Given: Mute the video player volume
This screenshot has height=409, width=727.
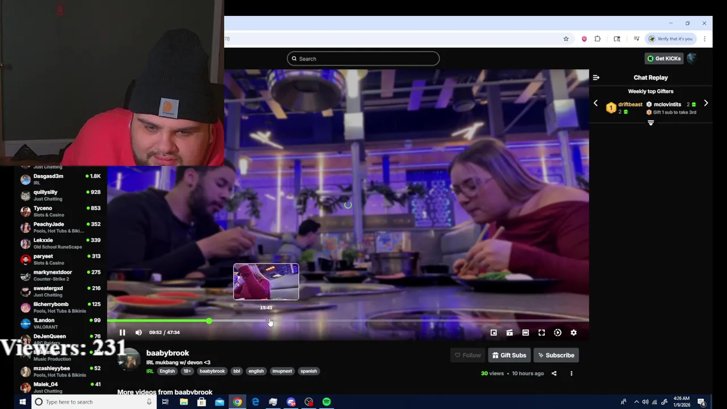Looking at the screenshot, I should [x=139, y=332].
